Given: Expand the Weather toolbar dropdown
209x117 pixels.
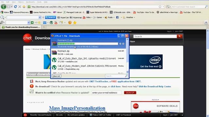Looking at the screenshot, I should coord(134,17).
